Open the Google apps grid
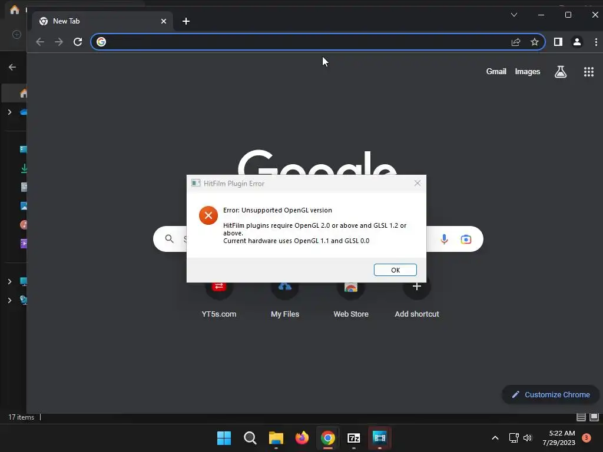Screen dimensions: 603x452 click(588, 71)
